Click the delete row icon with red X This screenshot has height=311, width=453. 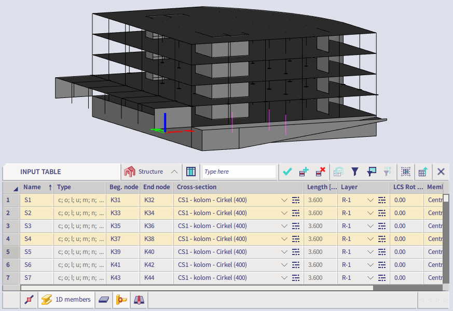pos(320,172)
